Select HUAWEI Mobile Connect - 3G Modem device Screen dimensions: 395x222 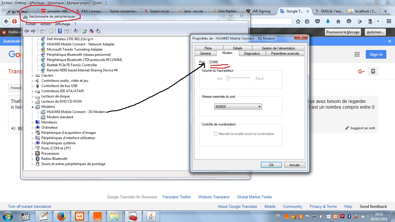tap(76, 112)
